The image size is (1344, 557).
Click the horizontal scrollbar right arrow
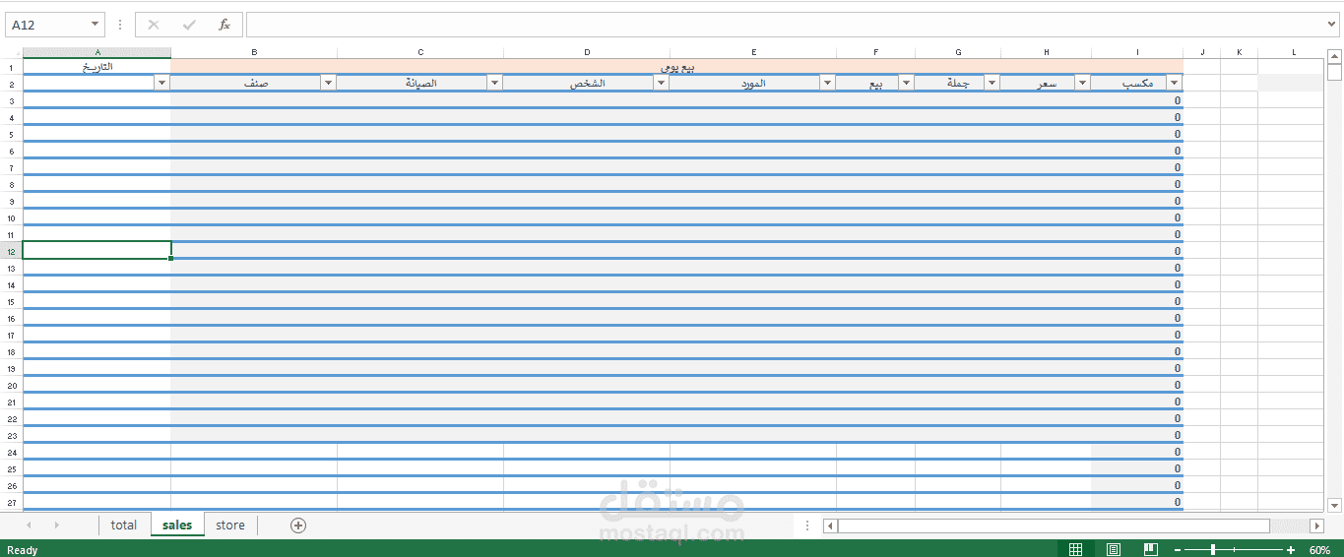[1317, 526]
